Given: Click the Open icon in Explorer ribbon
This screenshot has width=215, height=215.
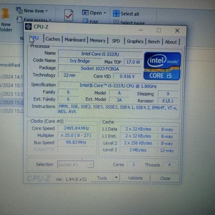Looking at the screenshot, I should click(x=85, y=13).
